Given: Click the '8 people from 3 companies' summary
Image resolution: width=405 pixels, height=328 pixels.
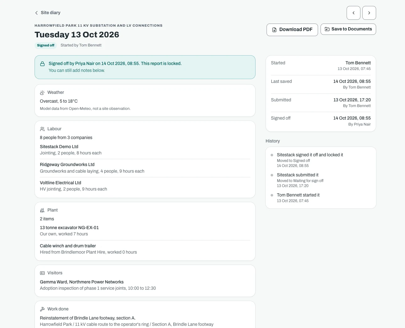Looking at the screenshot, I should 66,137.
